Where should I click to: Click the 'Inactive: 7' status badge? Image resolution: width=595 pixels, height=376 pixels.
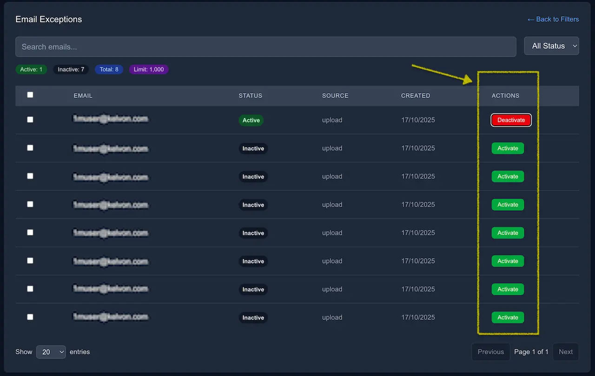coord(71,69)
